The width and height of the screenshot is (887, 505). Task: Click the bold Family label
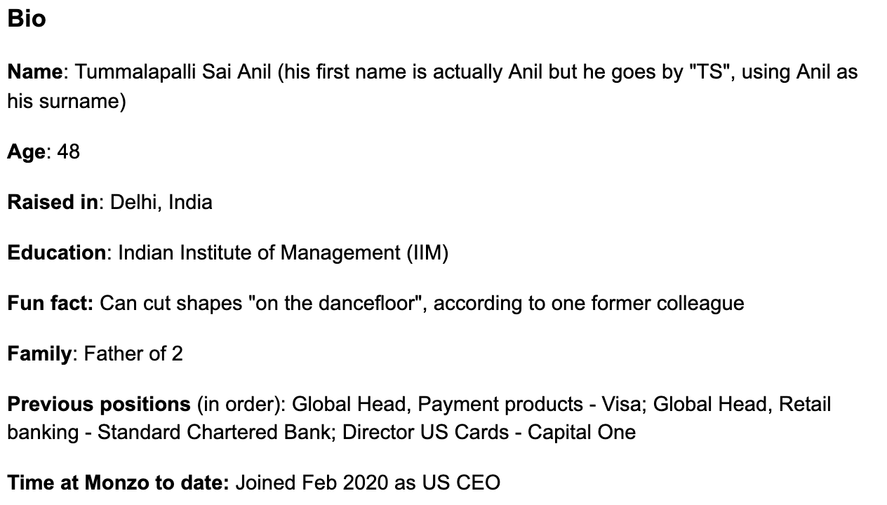(x=39, y=353)
